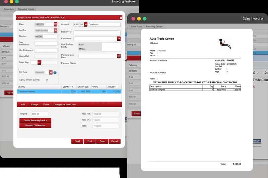Expand the Account code dropdown

pos(85,24)
